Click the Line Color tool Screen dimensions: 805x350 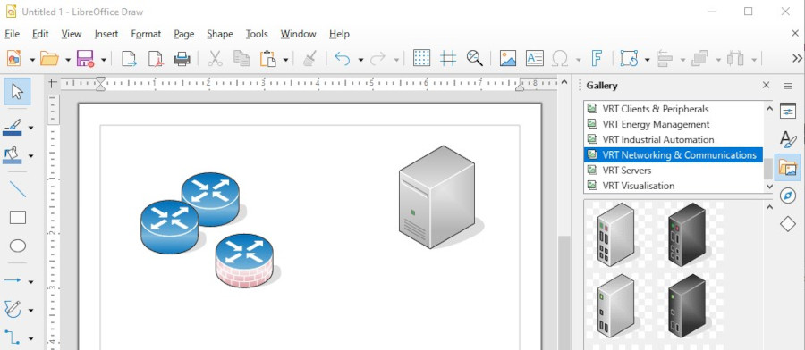coord(13,127)
